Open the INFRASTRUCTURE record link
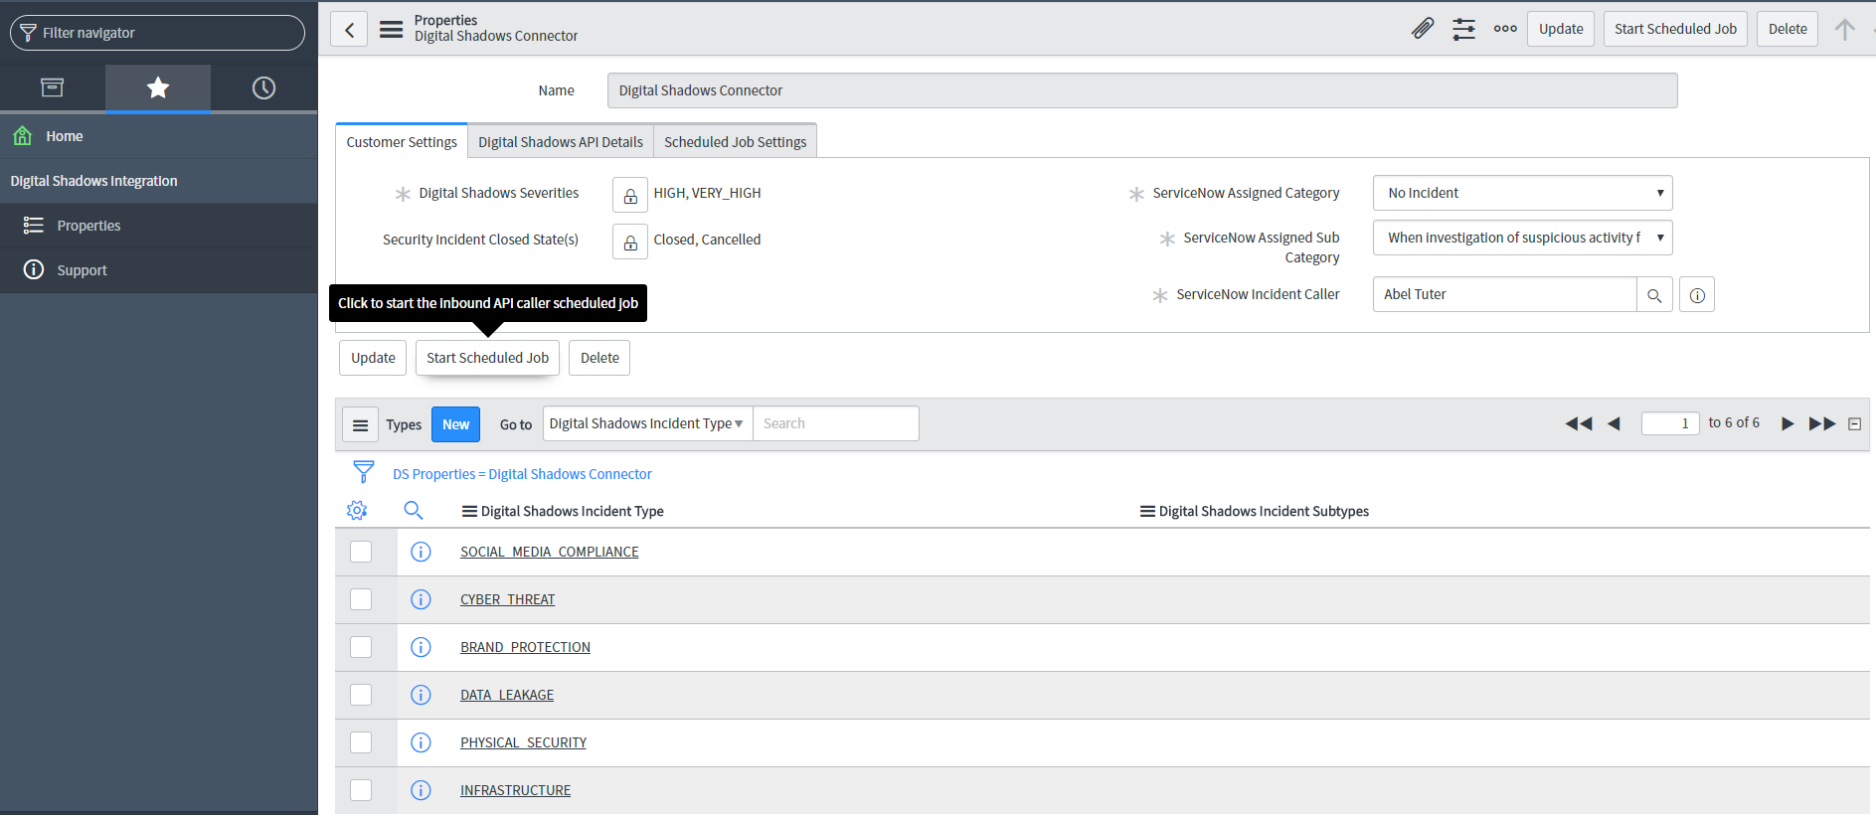Viewport: 1876px width, 815px height. 515,790
